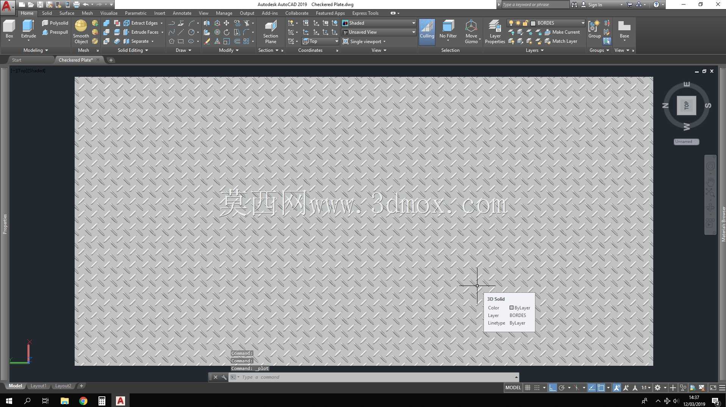Viewport: 726px width, 407px height.
Task: Open the Parametric ribbon tab
Action: point(136,13)
